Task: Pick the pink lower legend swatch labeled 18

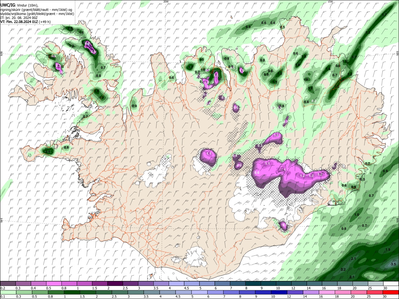Action: [343, 292]
